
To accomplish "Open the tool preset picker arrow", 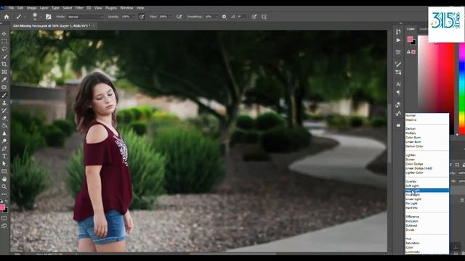I will point(25,17).
